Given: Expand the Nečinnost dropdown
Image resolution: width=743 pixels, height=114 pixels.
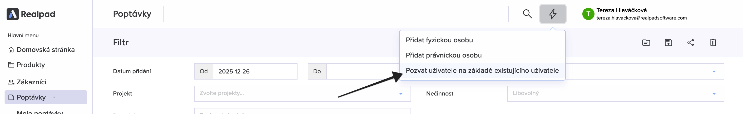Looking at the screenshot, I should tap(615, 93).
